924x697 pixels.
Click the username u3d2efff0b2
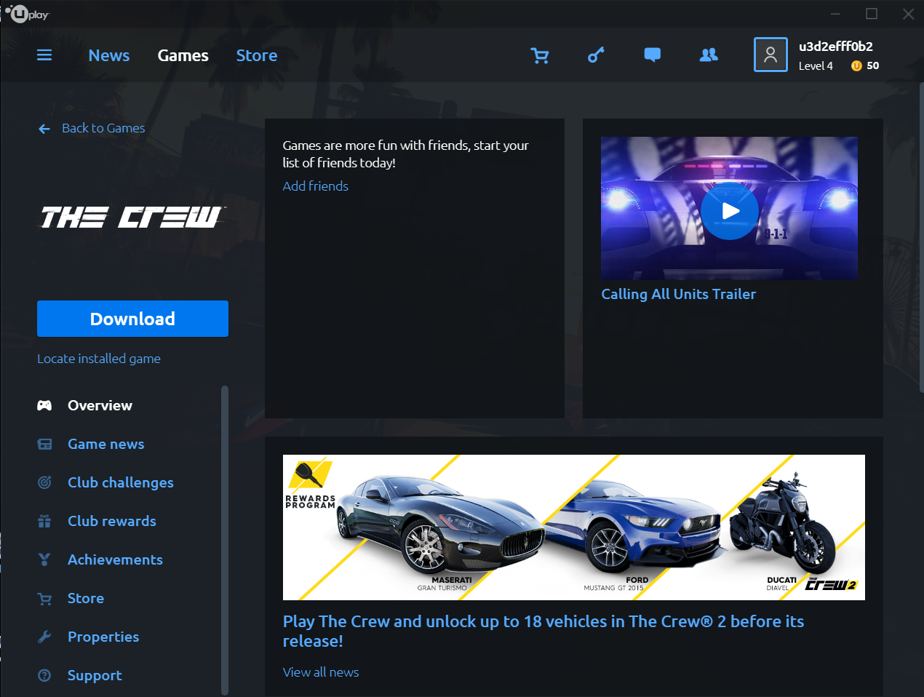tap(835, 46)
